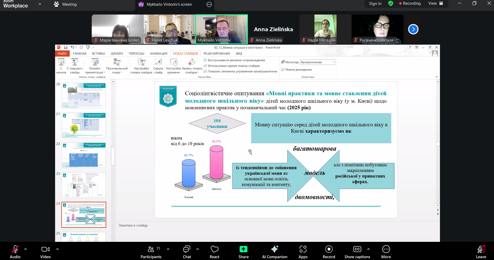Open the Participants panel
Viewport: 494px width, 260px height.
pyautogui.click(x=151, y=249)
